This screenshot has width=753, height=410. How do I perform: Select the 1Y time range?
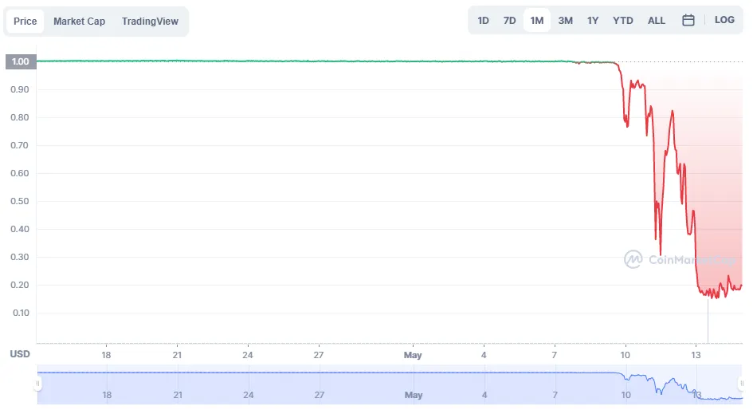point(593,21)
